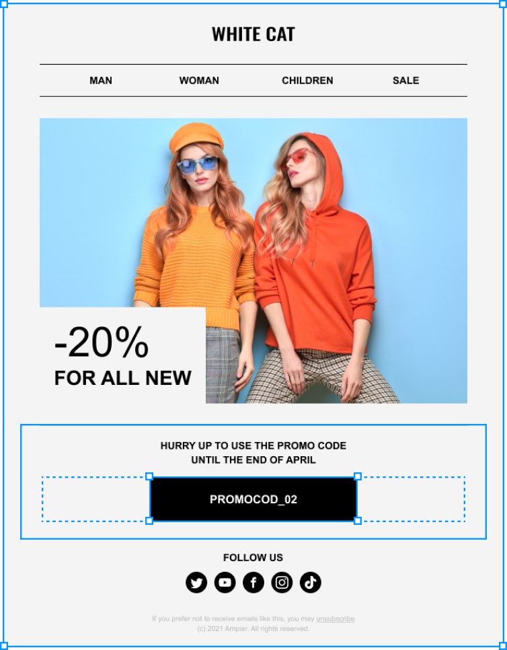Open the Instagram social icon
The width and height of the screenshot is (507, 650).
click(282, 583)
